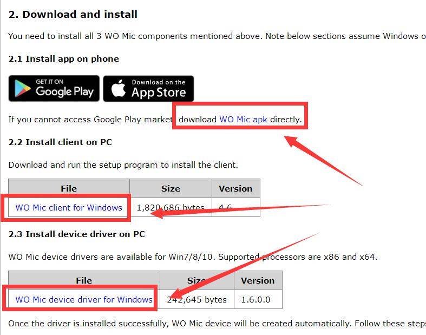This screenshot has height=335, width=426.
Task: Click the File header in client table
Action: (x=69, y=188)
